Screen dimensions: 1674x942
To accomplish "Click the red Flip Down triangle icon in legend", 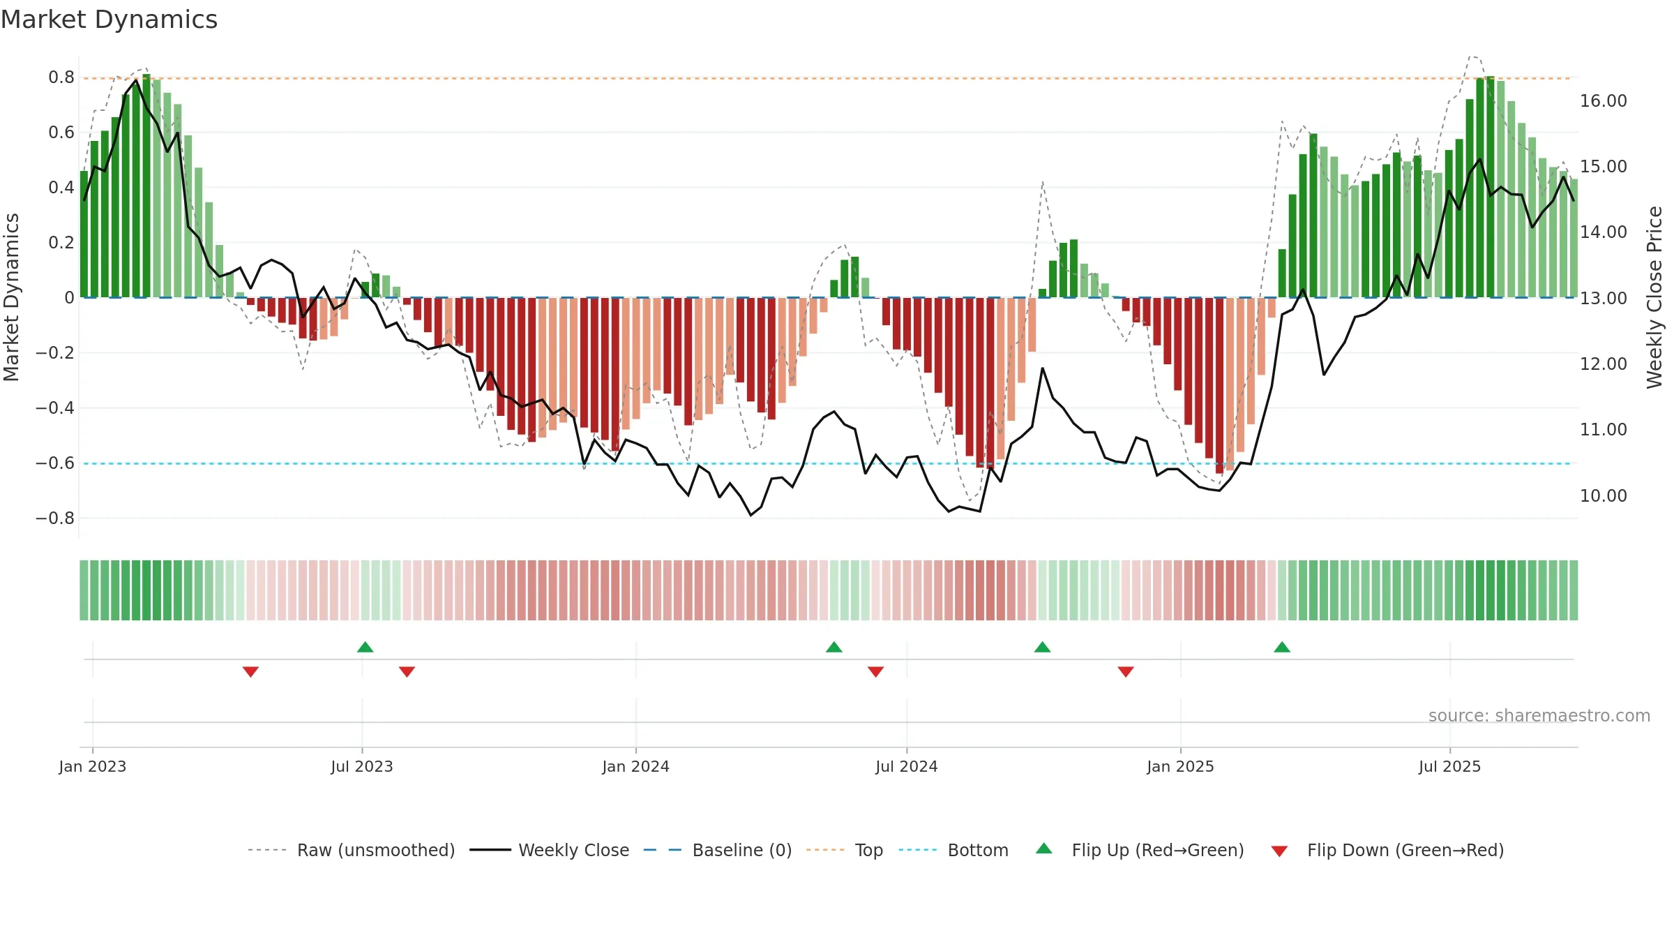I will pyautogui.click(x=1279, y=851).
